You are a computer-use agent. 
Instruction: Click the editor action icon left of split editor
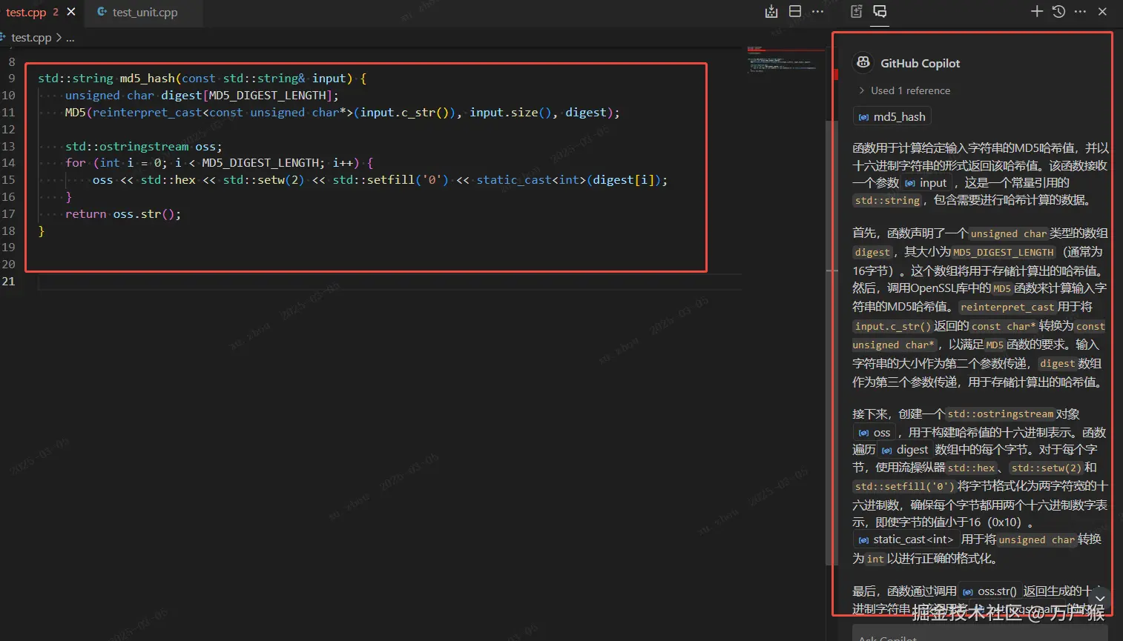(771, 11)
